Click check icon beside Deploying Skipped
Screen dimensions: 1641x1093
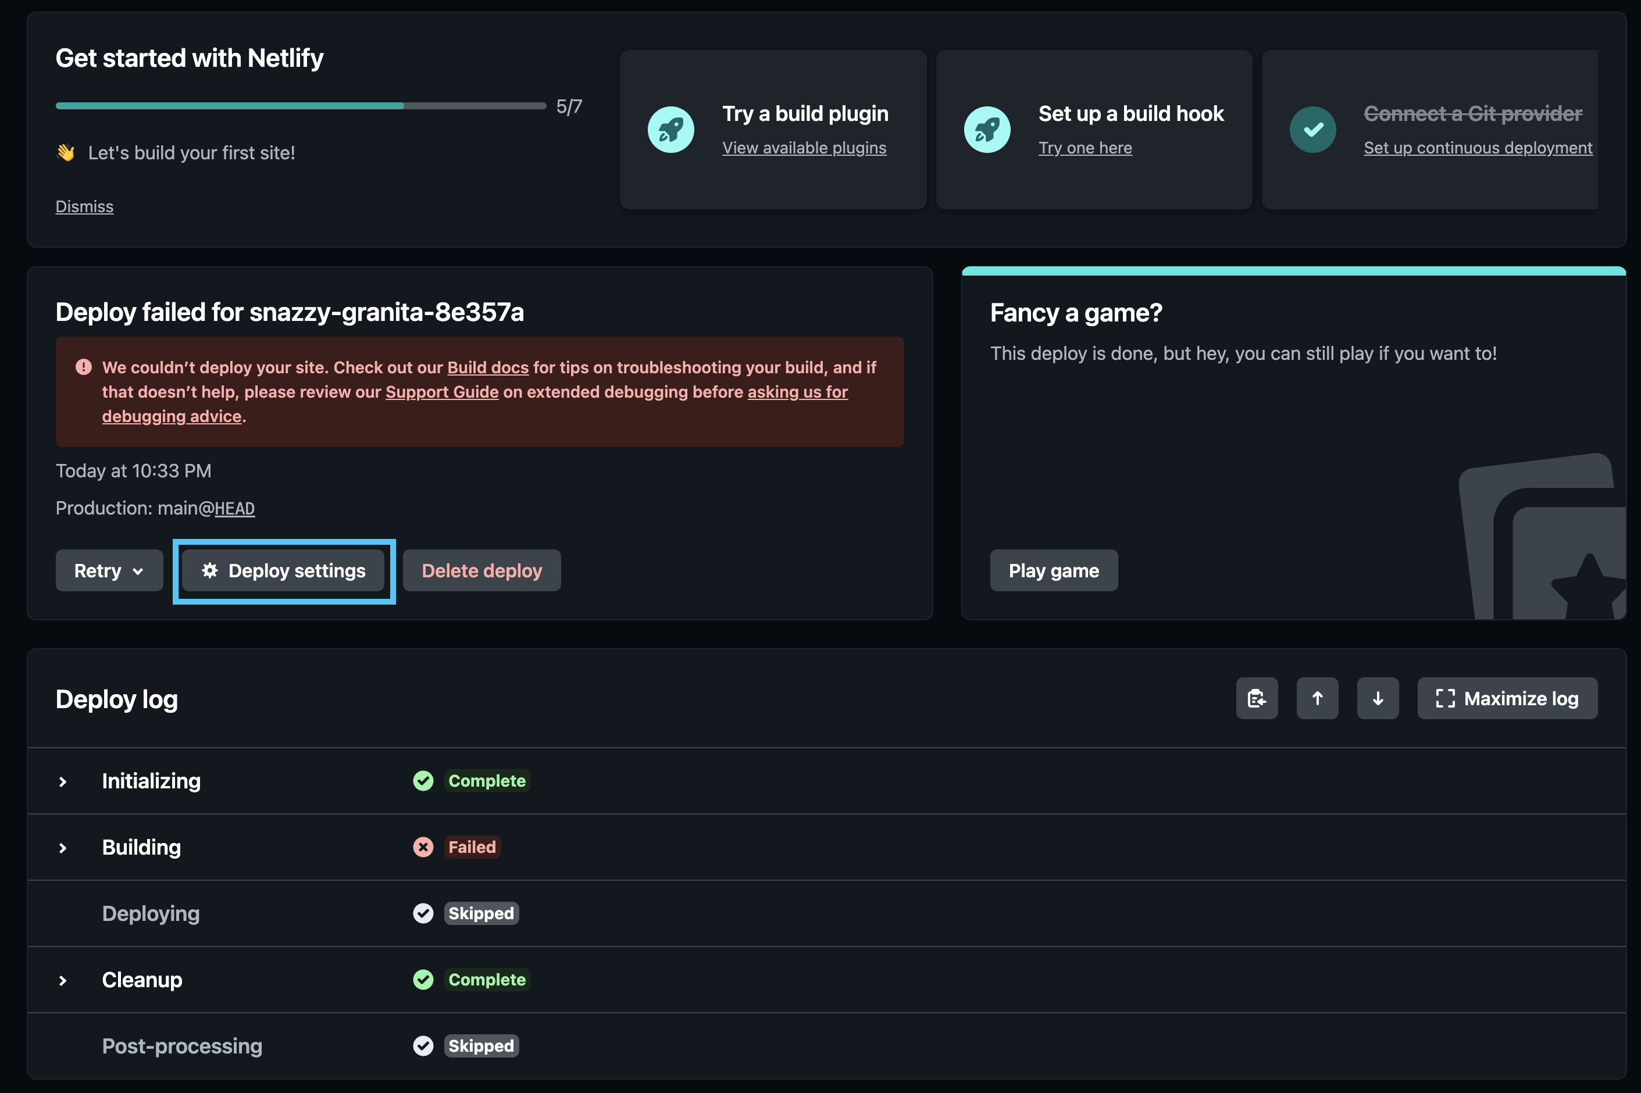tap(423, 913)
